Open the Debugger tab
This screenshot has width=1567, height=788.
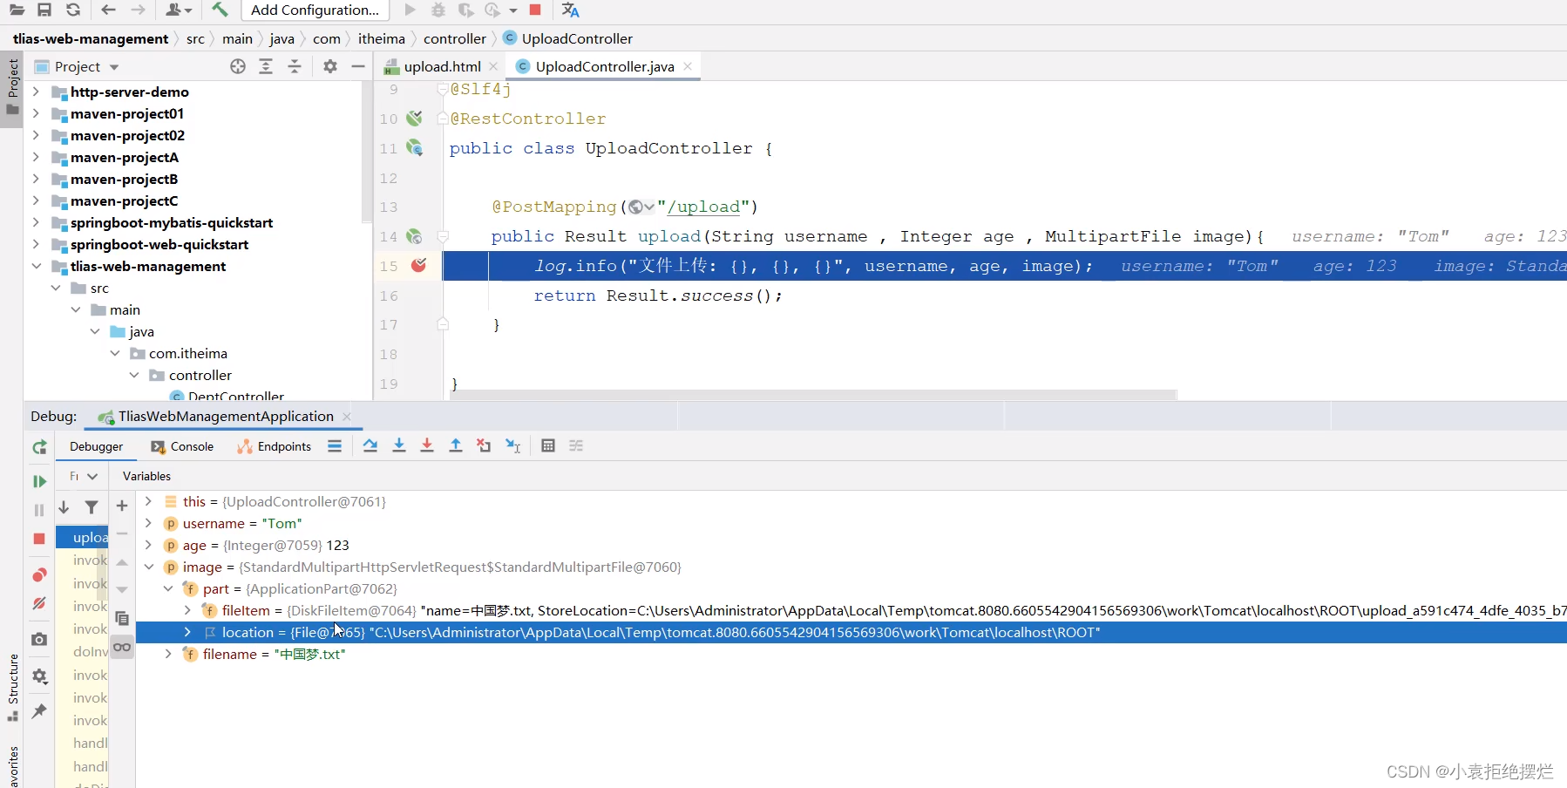(x=97, y=446)
